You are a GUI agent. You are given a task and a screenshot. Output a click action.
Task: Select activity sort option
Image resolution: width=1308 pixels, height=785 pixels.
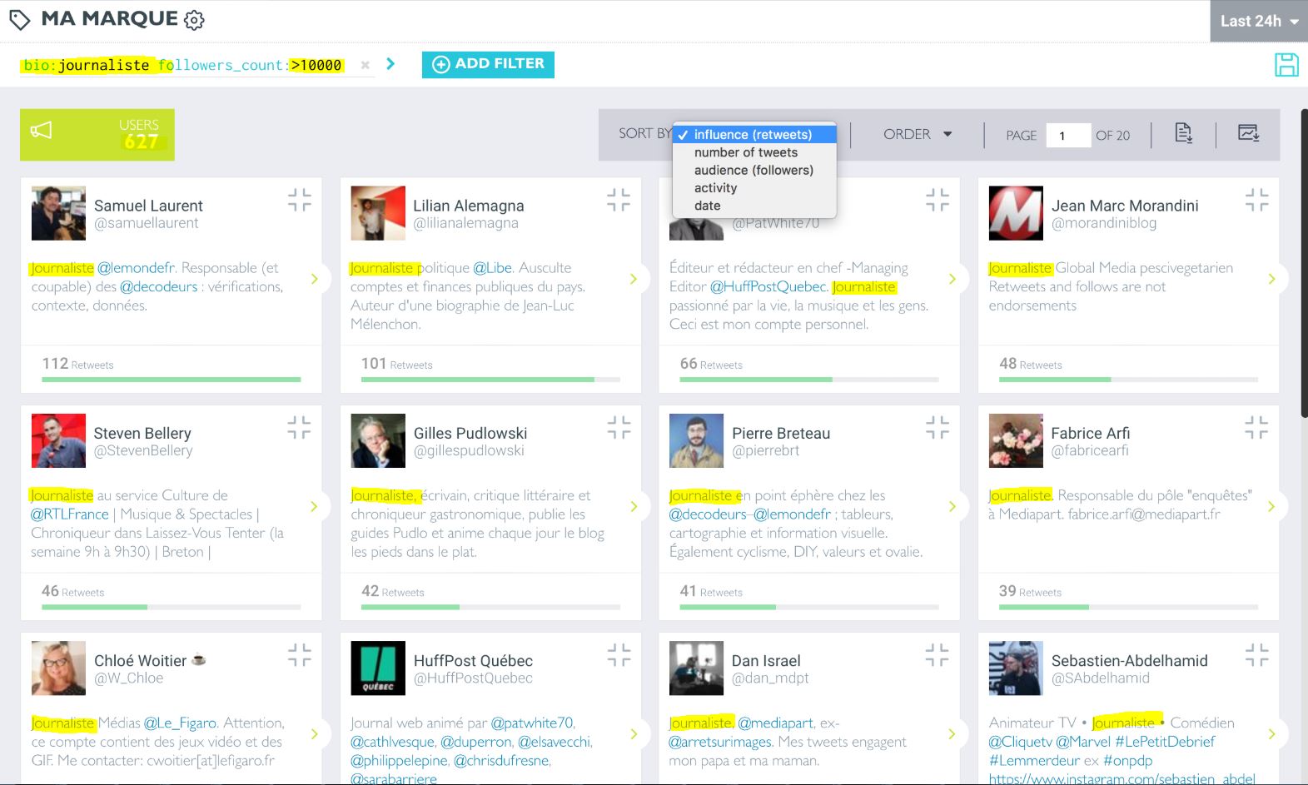pos(754,188)
